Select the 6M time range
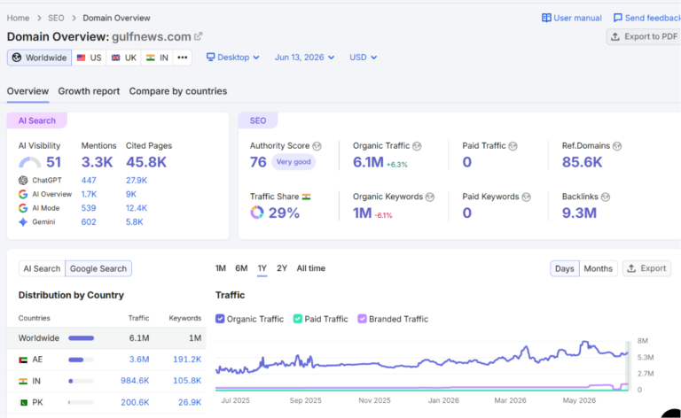Viewport: 681px width, 418px height. [x=241, y=268]
